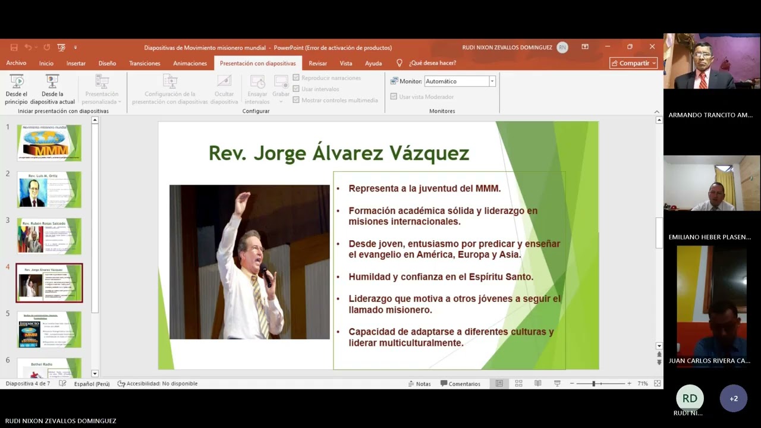This screenshot has height=428, width=761.
Task: Open the Grabar dropdown
Action: pyautogui.click(x=281, y=90)
